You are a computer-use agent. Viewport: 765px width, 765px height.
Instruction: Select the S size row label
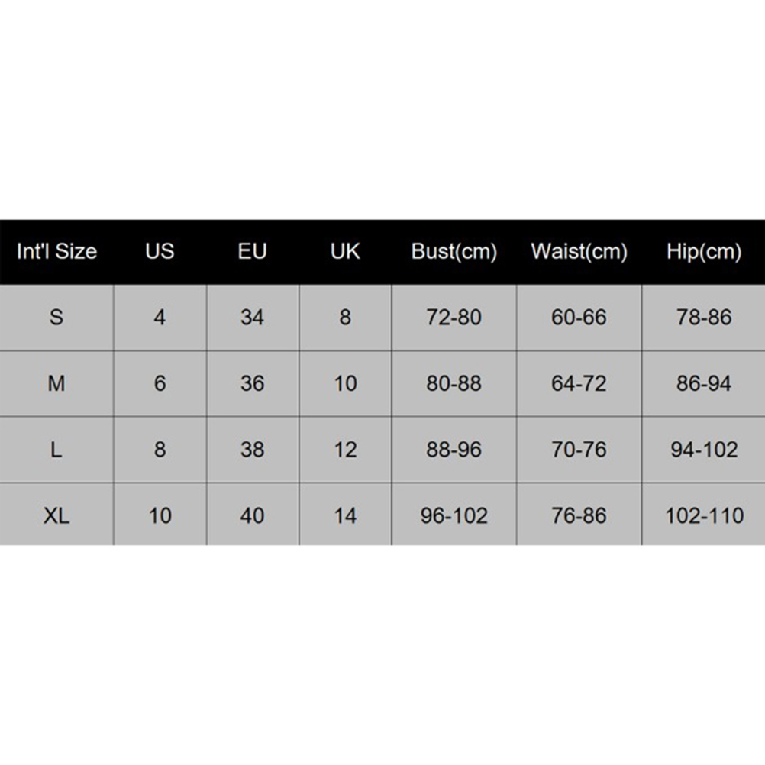pyautogui.click(x=56, y=317)
